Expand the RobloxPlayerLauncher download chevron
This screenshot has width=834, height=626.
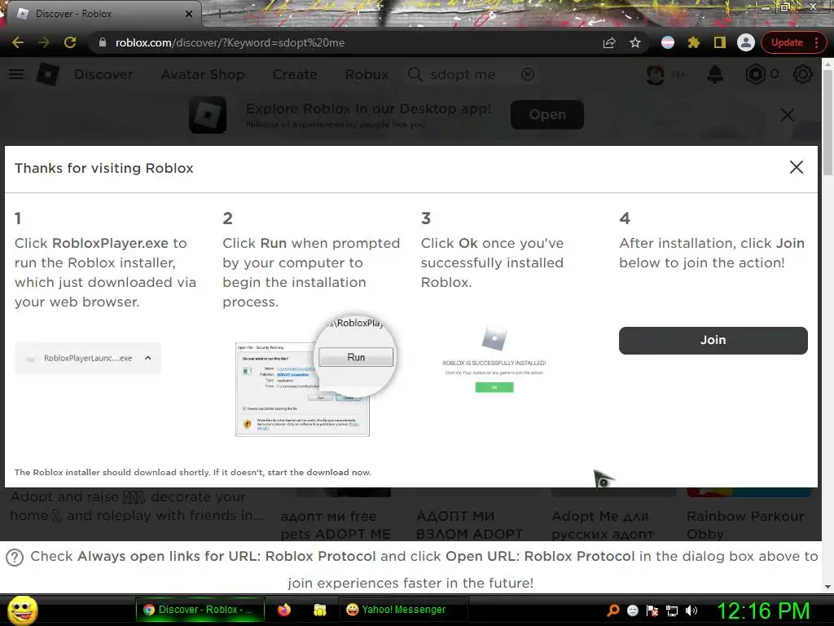[148, 359]
